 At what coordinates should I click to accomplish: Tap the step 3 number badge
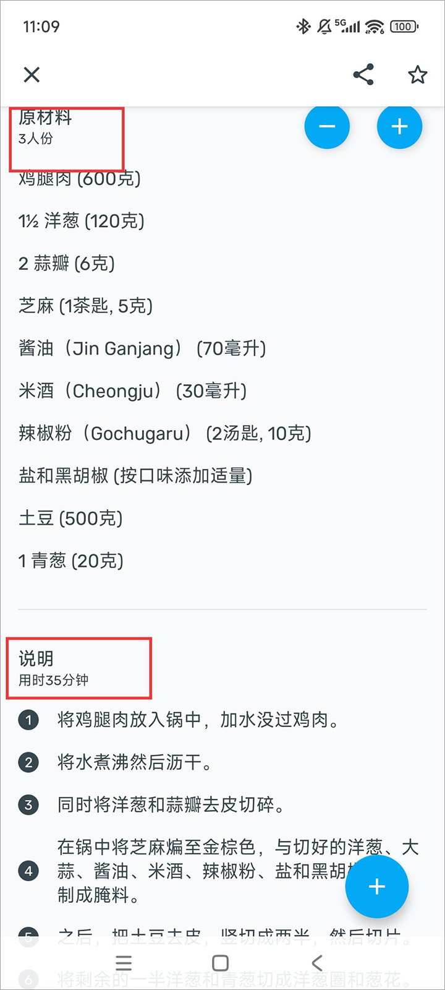tap(28, 805)
